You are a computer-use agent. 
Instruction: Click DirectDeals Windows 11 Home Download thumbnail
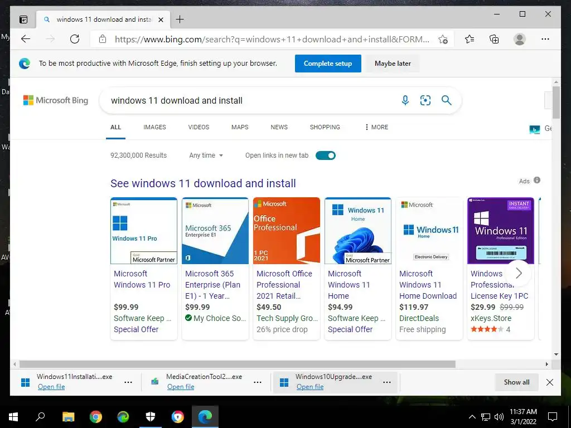pyautogui.click(x=429, y=231)
